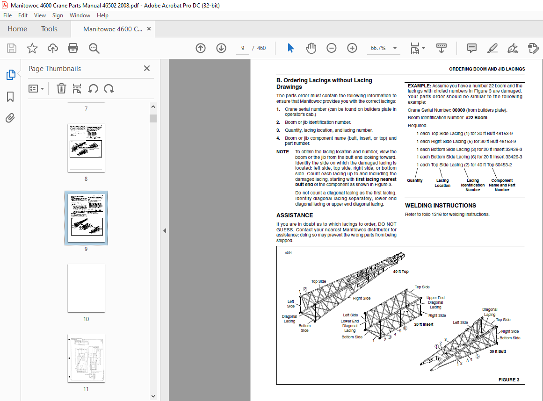Click the page number input field
543x401 pixels.
(x=243, y=48)
